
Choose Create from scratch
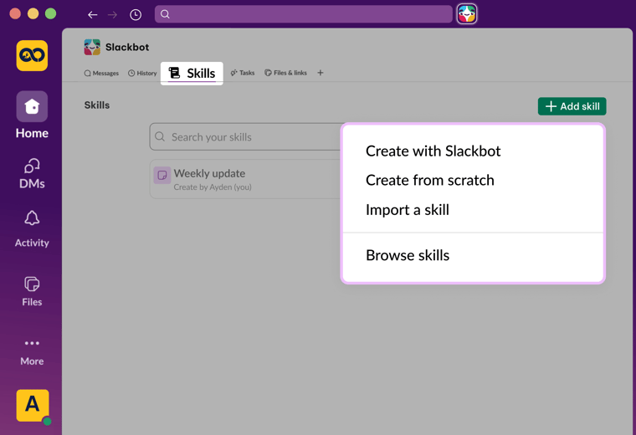(430, 180)
